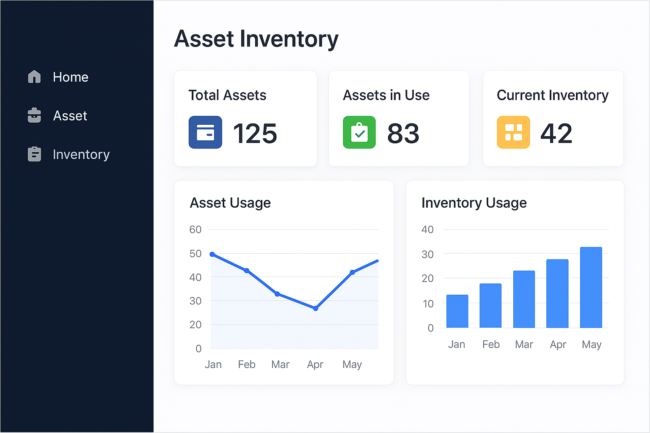The image size is (650, 433).
Task: Click the blue wallet icon for Total Assets
Action: (205, 132)
